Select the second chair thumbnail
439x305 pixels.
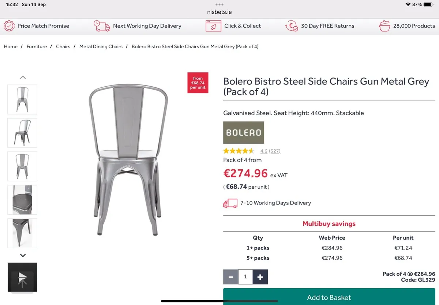pyautogui.click(x=22, y=133)
